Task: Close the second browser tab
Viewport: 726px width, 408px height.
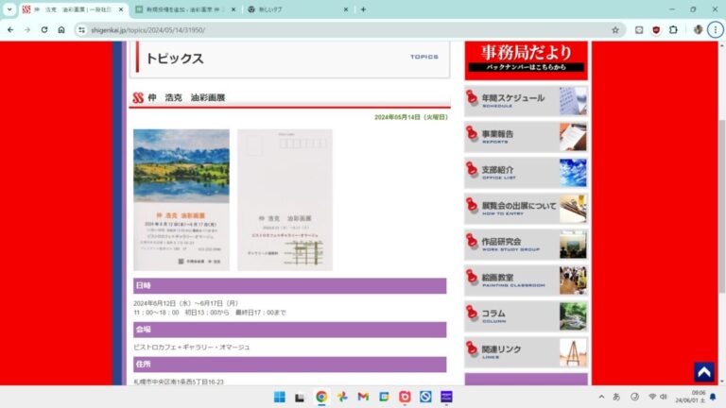Action: 233,9
